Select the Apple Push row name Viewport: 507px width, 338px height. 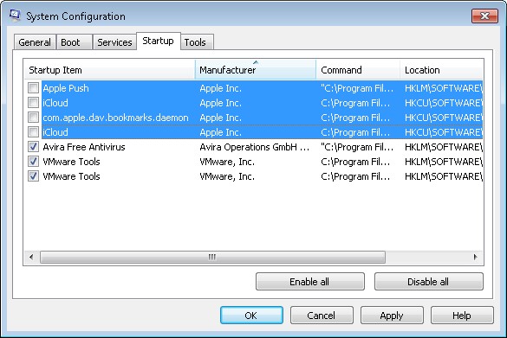coord(66,88)
